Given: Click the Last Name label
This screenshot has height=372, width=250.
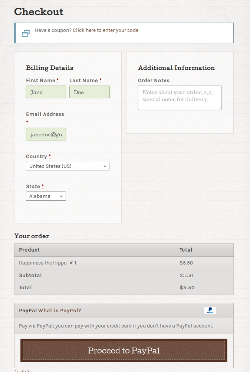Looking at the screenshot, I should (83, 81).
